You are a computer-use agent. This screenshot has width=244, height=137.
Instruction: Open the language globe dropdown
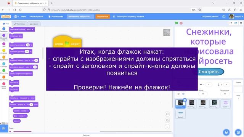pos(16,16)
